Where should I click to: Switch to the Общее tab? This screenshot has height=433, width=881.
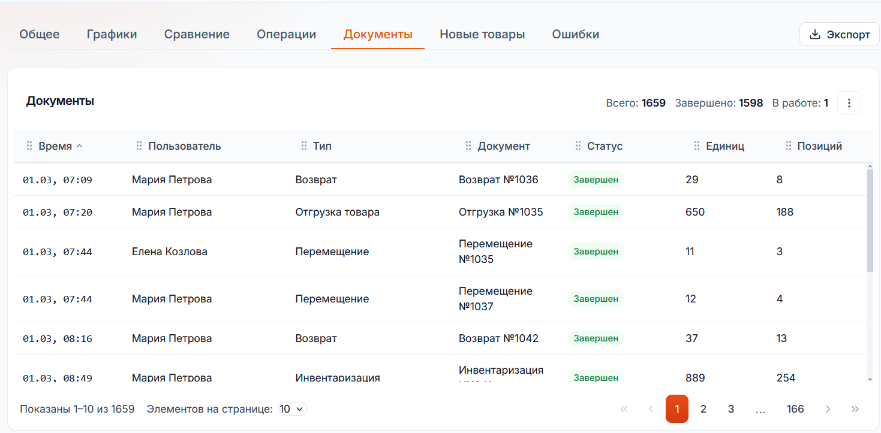pos(40,34)
